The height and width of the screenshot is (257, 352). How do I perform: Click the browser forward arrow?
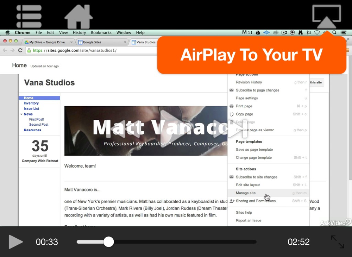point(13,50)
